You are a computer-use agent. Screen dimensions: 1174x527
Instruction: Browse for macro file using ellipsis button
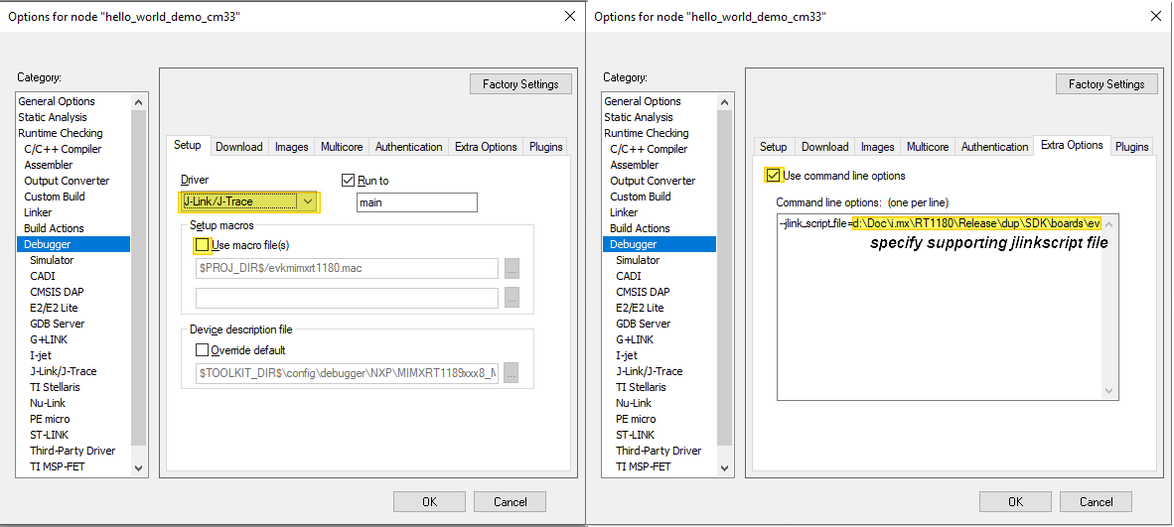512,269
